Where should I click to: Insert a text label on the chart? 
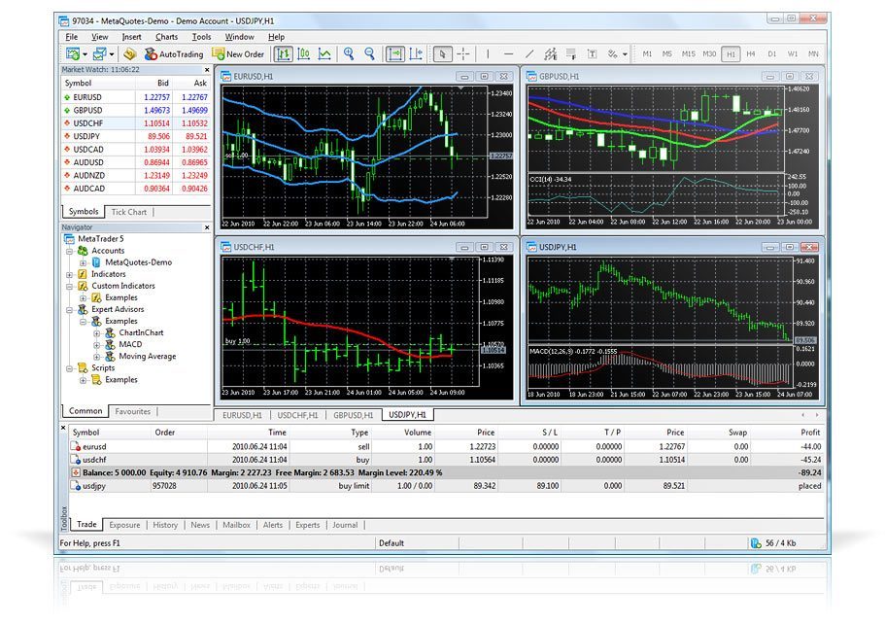coord(591,54)
